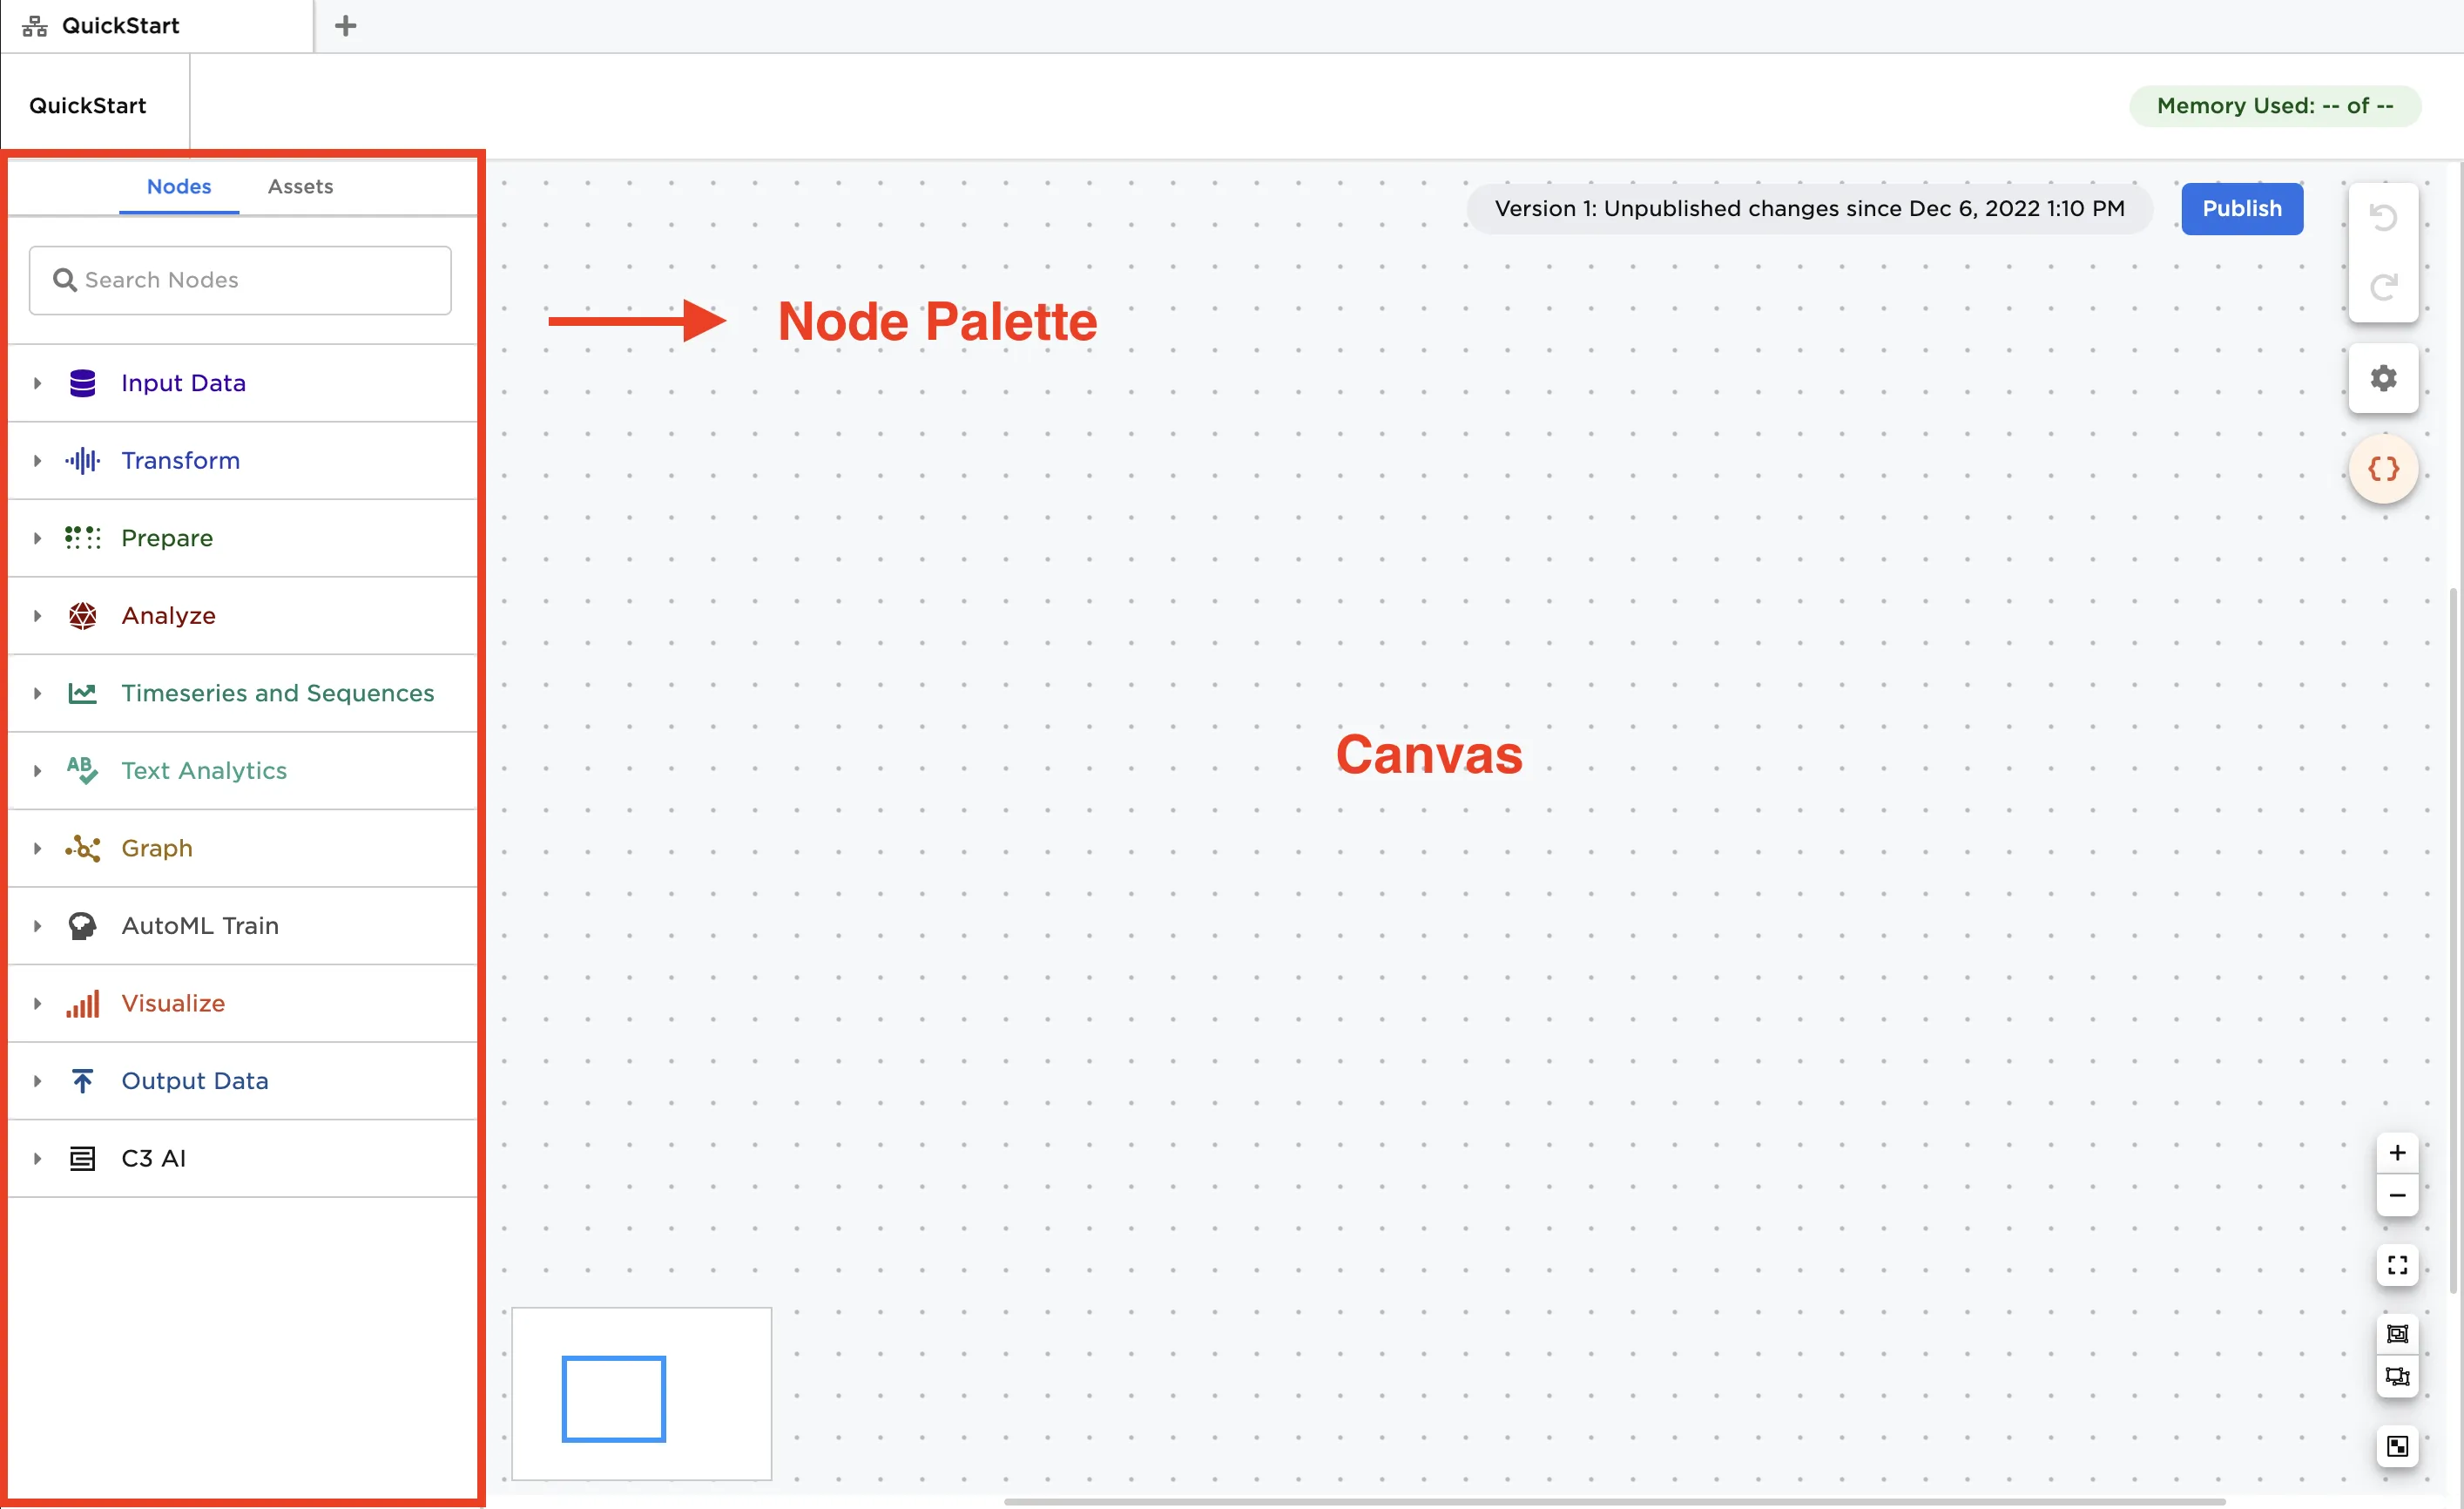Image resolution: width=2464 pixels, height=1509 pixels.
Task: Click the redo arrow icon
Action: [2383, 288]
